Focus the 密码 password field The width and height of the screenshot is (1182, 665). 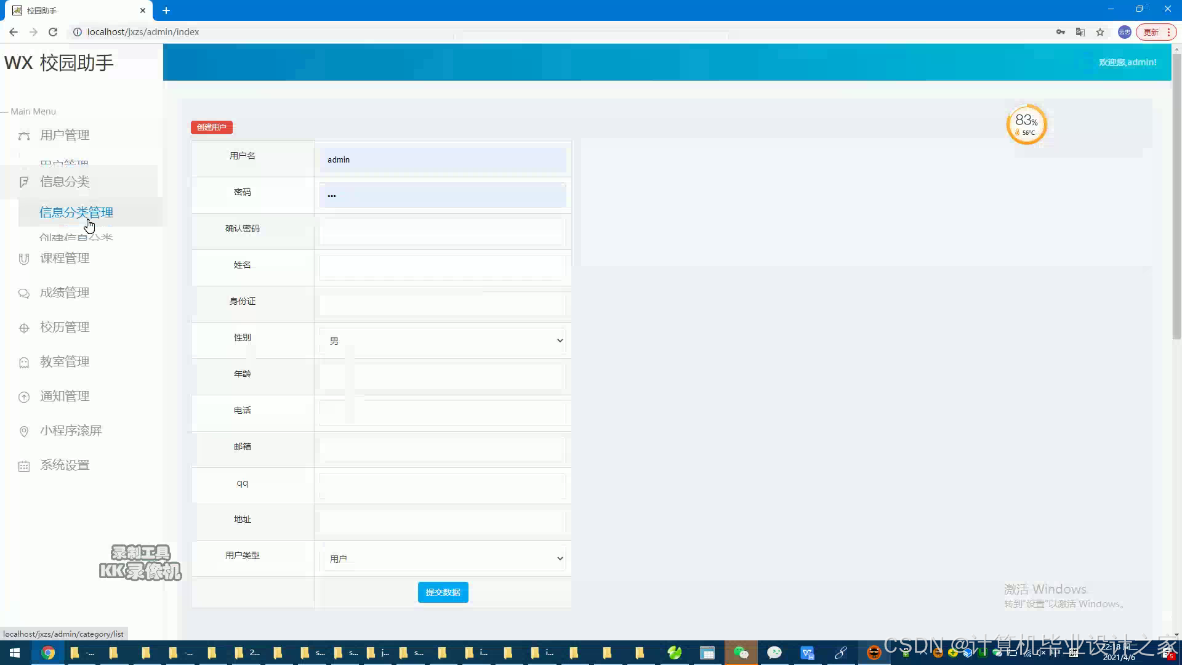443,195
